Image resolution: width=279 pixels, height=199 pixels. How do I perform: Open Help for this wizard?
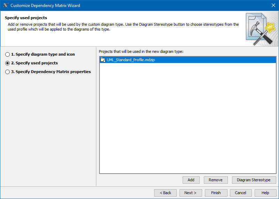(x=265, y=193)
